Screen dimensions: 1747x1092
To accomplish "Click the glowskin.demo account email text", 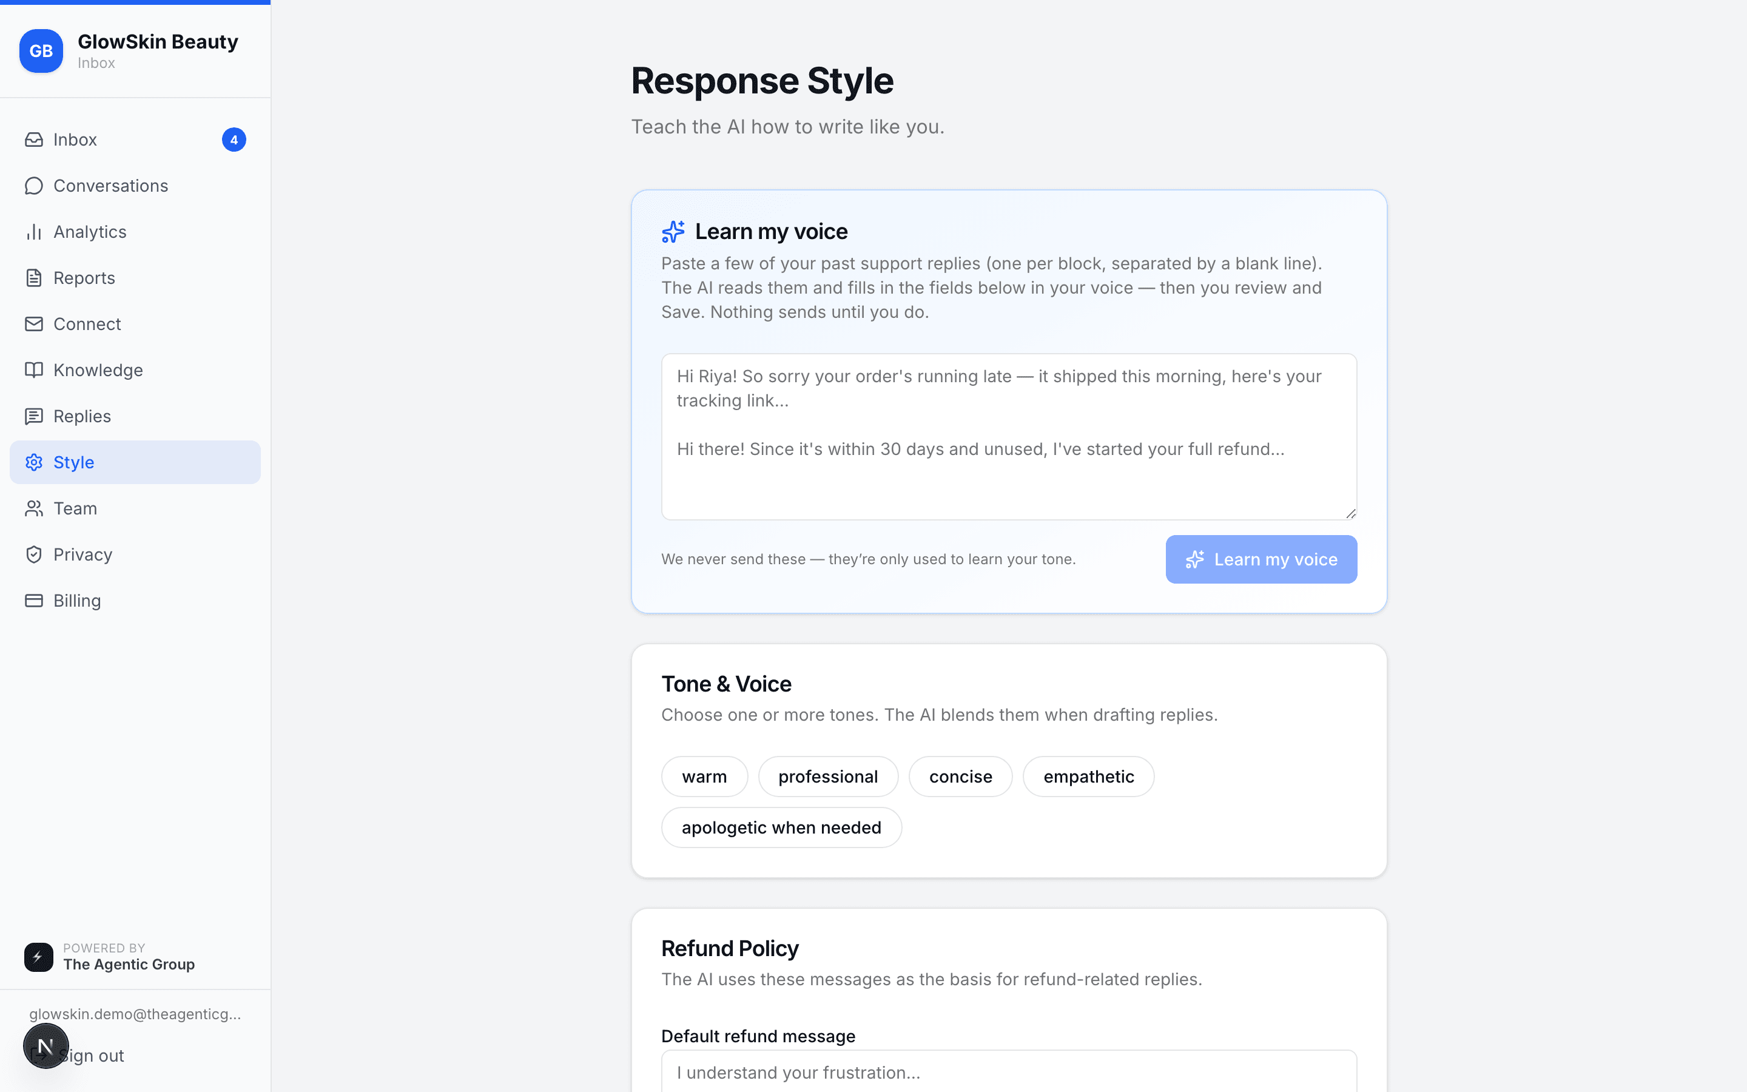I will [x=135, y=1014].
